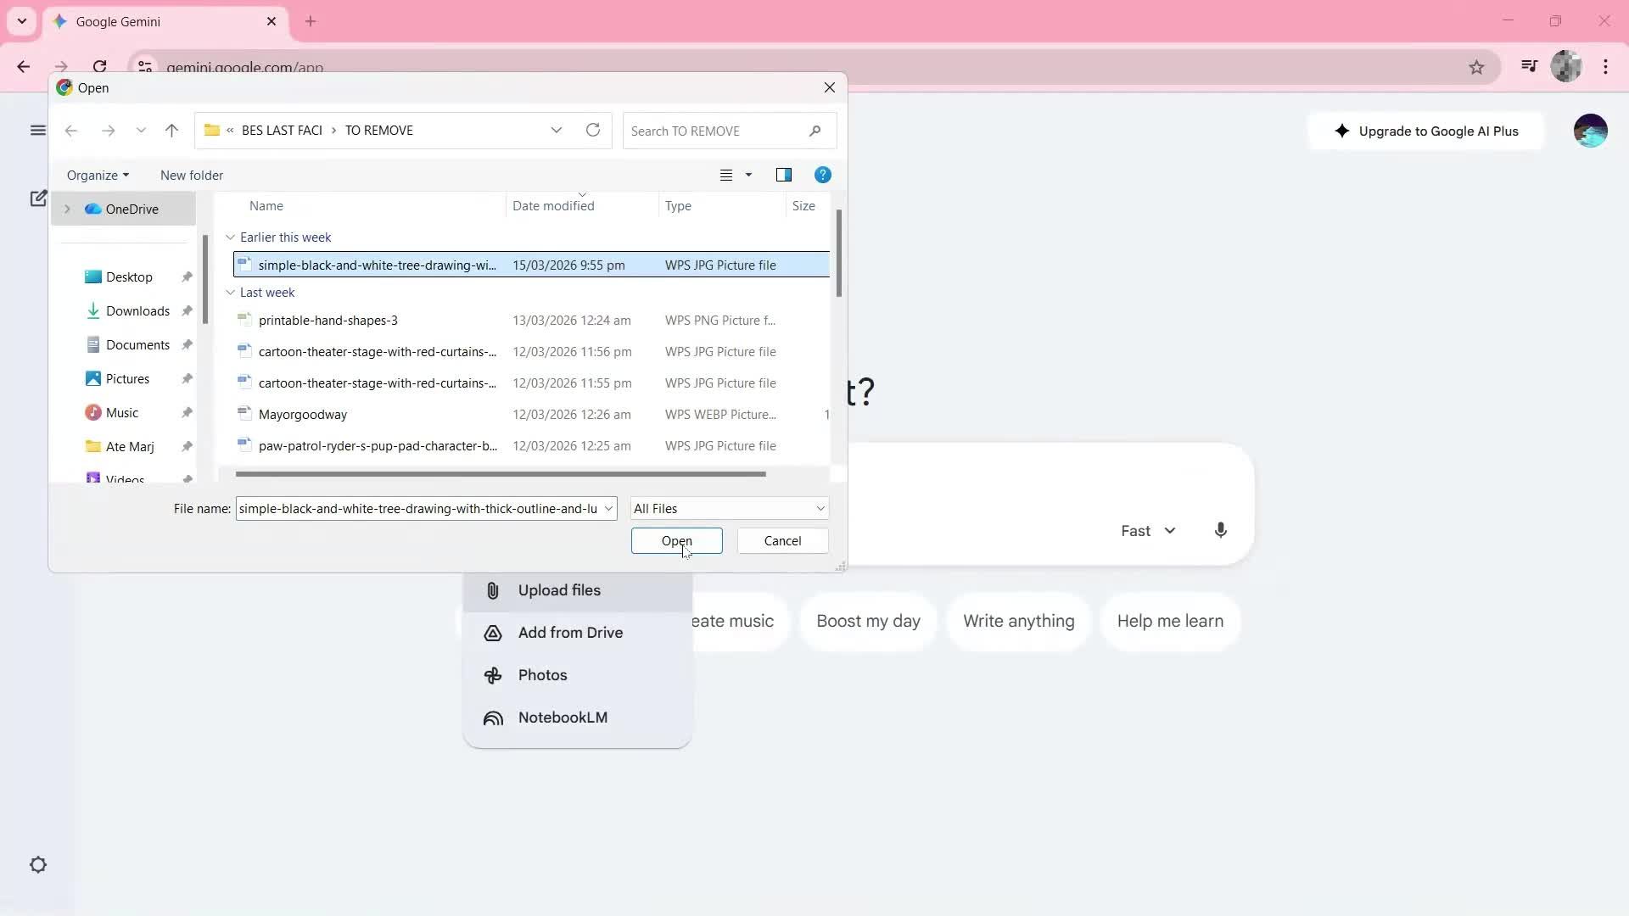Cancel the Open dialog
Viewport: 1629px width, 916px height.
pos(781,540)
